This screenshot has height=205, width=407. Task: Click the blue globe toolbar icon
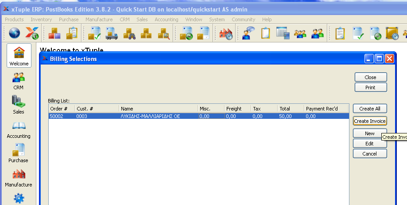coord(15,33)
